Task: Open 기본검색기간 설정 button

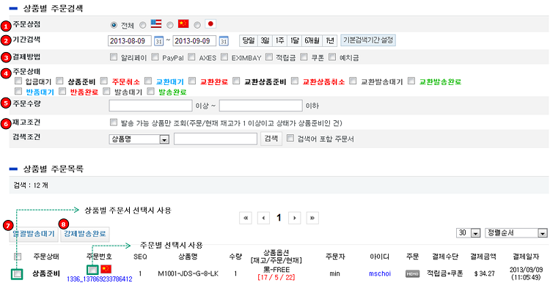Action: [367, 40]
